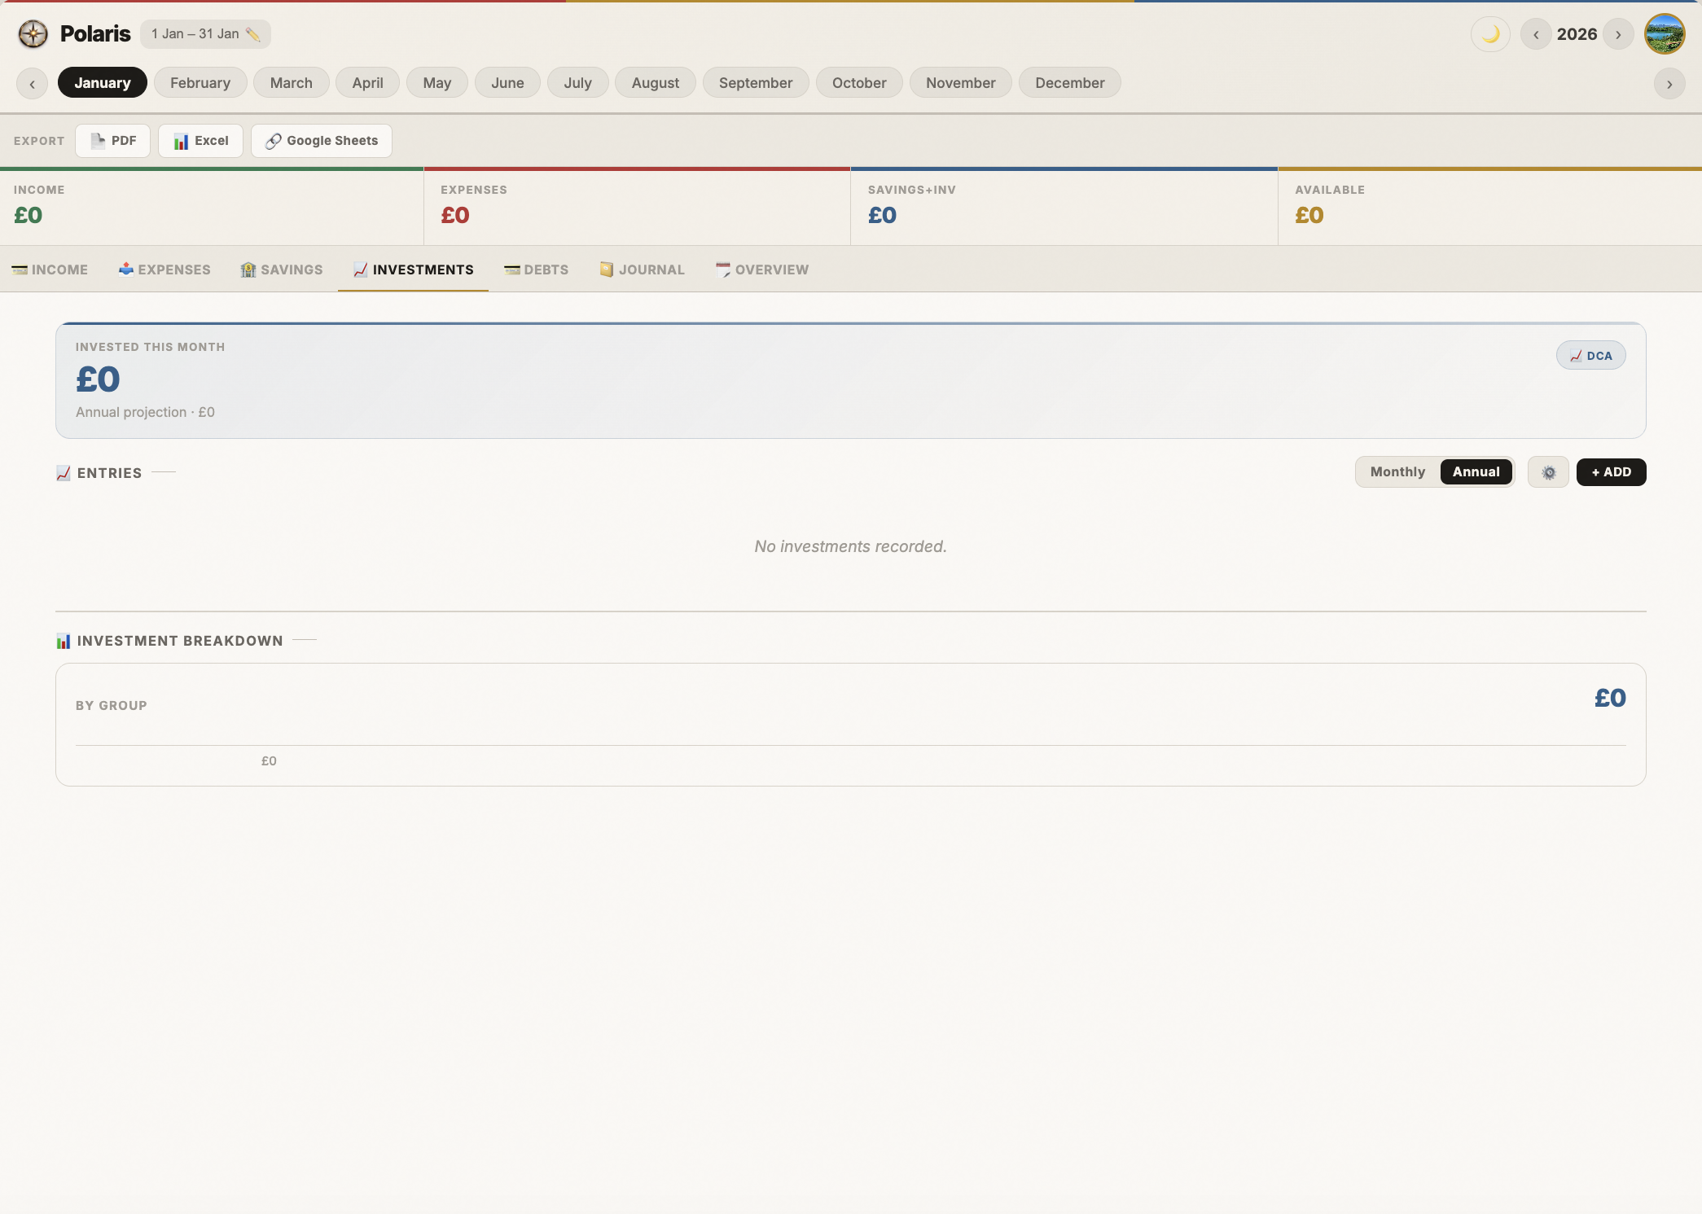Open the Income tab

[x=50, y=270]
